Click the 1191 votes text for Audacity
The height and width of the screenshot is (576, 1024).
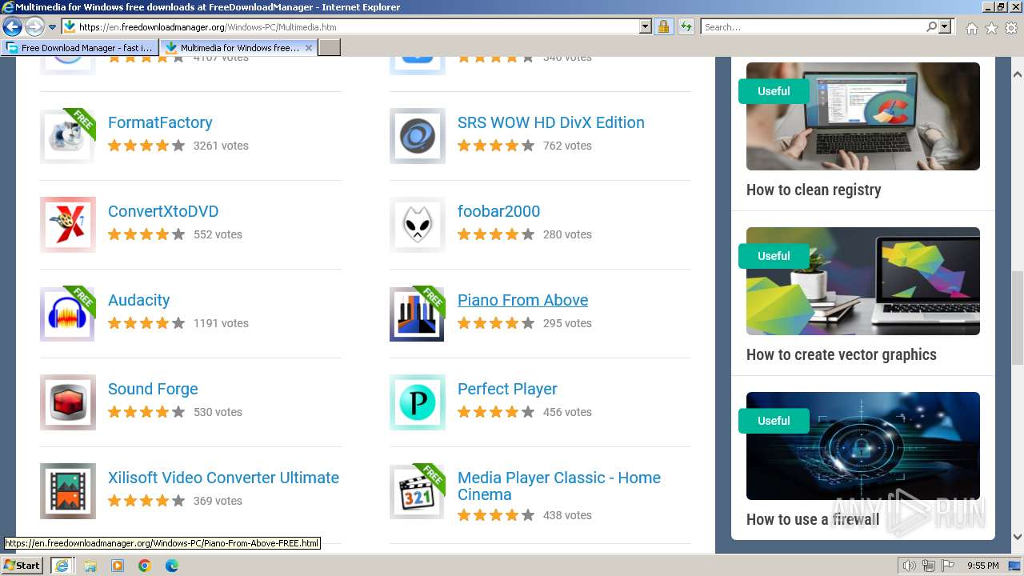[221, 323]
